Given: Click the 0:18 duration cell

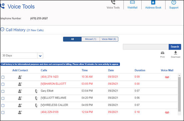Looking at the screenshot, I should pos(137,112).
